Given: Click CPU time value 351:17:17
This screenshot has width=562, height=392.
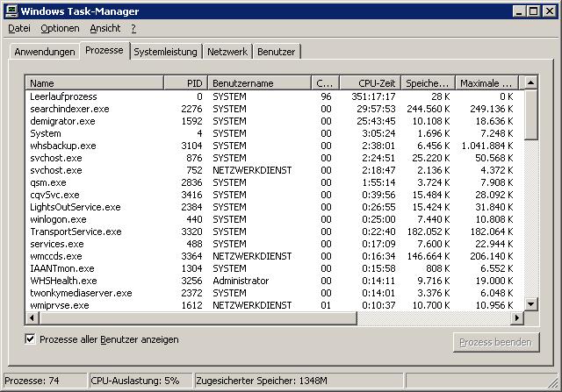Looking at the screenshot, I should [373, 96].
